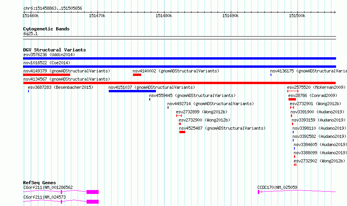Click the 151480k ruler tick label
The image size is (347, 206).
[164, 16]
